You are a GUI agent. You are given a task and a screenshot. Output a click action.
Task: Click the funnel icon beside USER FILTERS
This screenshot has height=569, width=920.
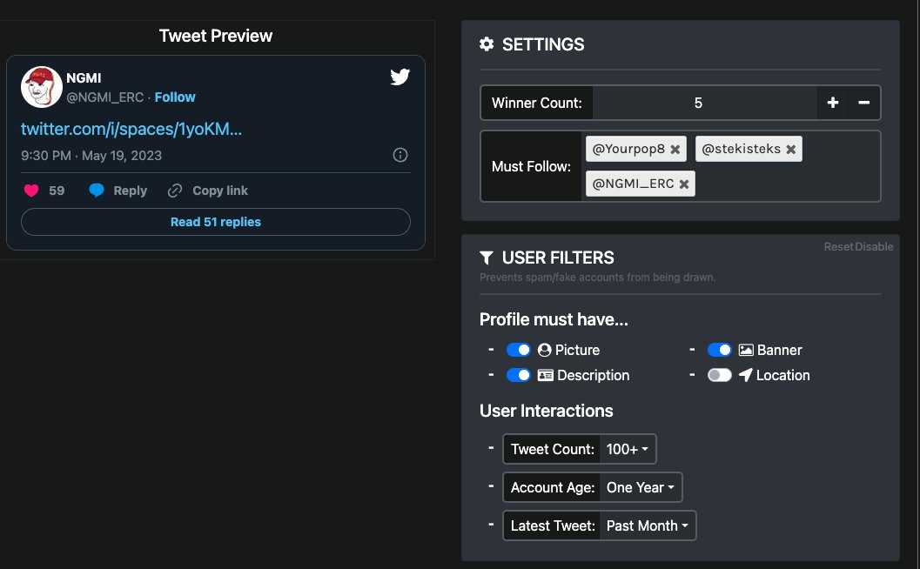(487, 258)
